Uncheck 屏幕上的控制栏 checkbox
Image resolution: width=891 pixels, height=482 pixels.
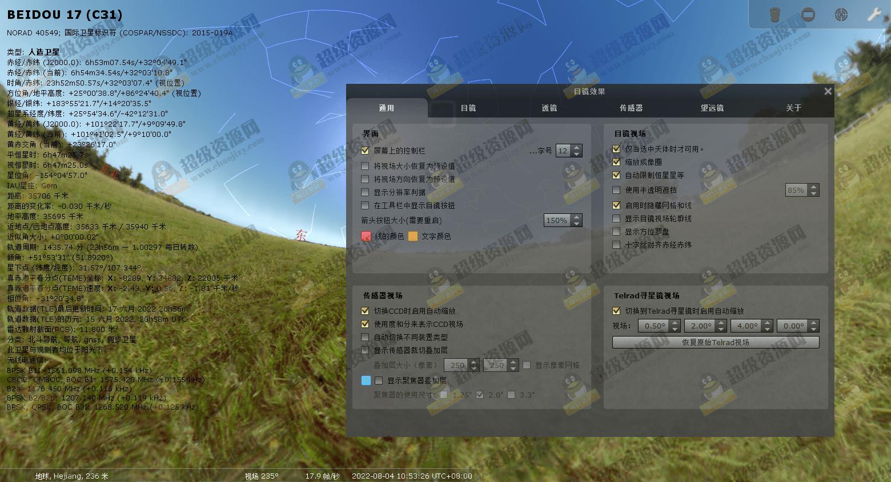(366, 151)
